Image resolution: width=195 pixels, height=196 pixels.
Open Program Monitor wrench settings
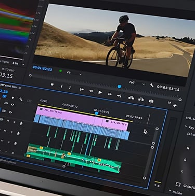pos(152,85)
